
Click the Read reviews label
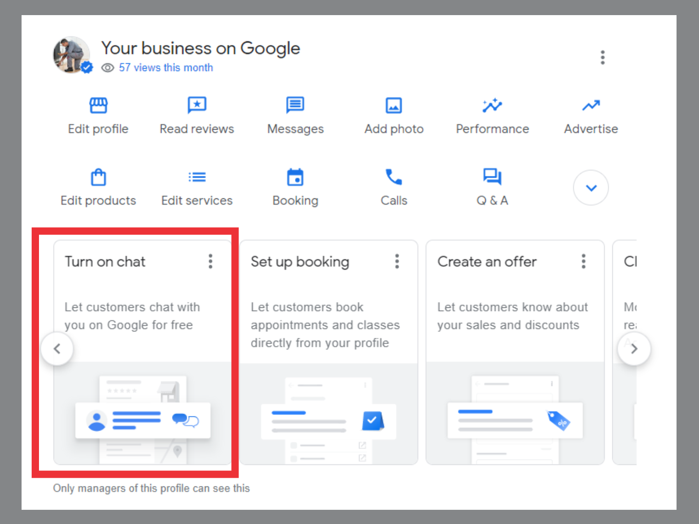pos(197,129)
